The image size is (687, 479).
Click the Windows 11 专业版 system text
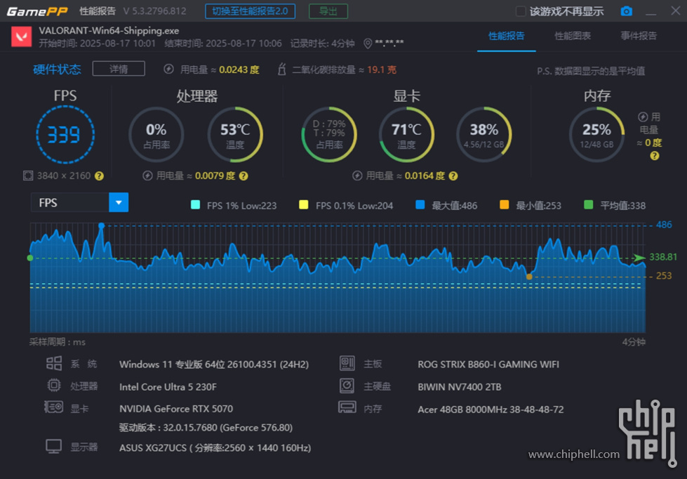[x=214, y=365]
